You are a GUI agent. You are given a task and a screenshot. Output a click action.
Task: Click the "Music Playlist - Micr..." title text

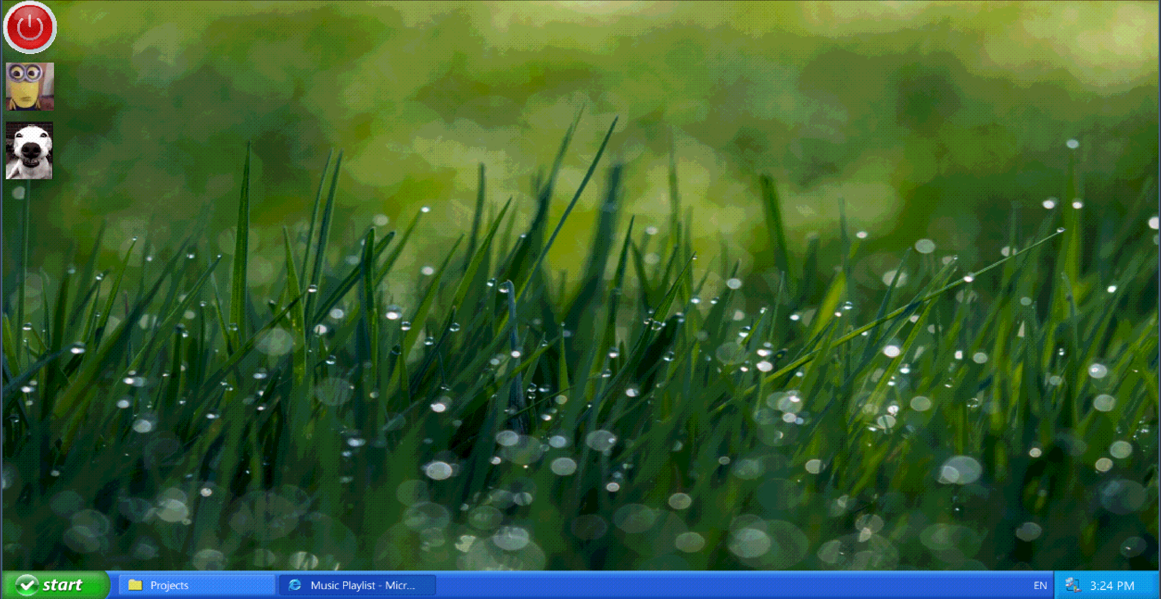click(363, 585)
